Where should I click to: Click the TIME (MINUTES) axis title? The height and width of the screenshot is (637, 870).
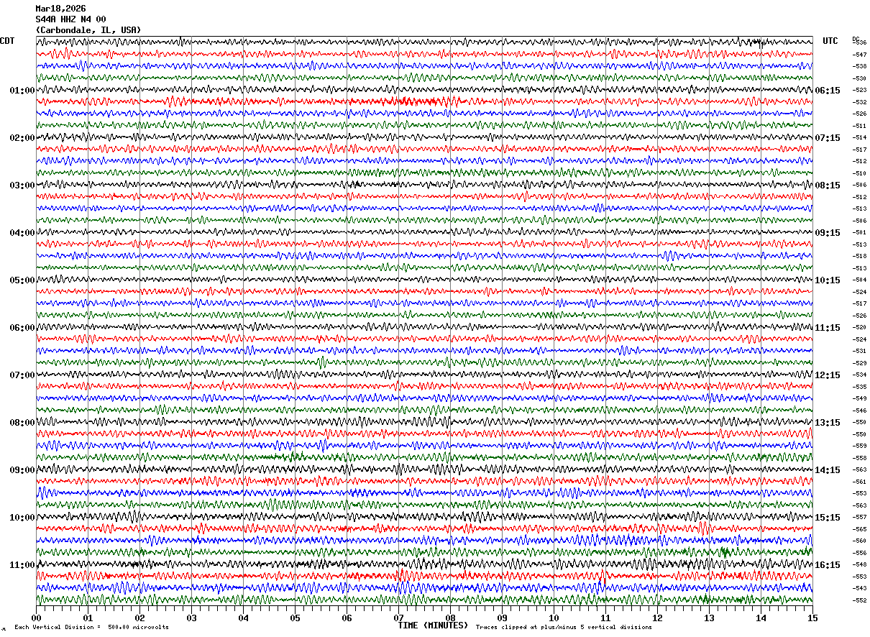coord(433,625)
